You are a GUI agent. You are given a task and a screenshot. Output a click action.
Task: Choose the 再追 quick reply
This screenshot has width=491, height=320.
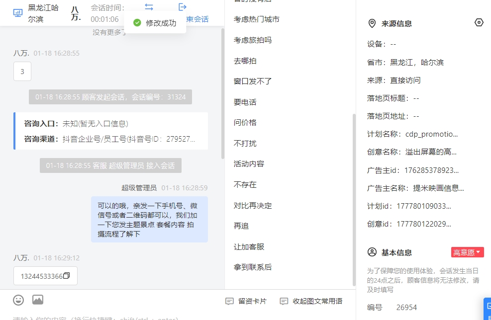click(x=241, y=226)
